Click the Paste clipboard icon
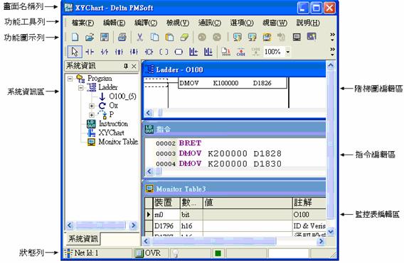The width and height of the screenshot is (404, 263). (x=169, y=37)
